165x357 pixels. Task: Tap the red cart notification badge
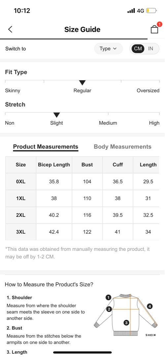click(x=159, y=24)
